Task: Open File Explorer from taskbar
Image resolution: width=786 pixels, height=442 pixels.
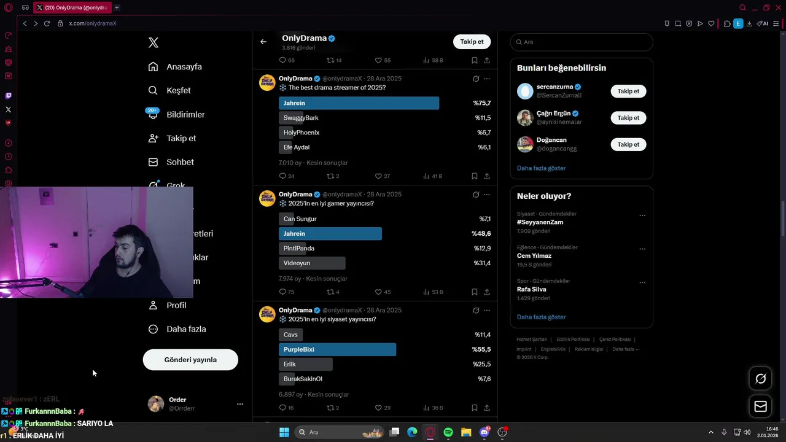Action: pos(466,432)
